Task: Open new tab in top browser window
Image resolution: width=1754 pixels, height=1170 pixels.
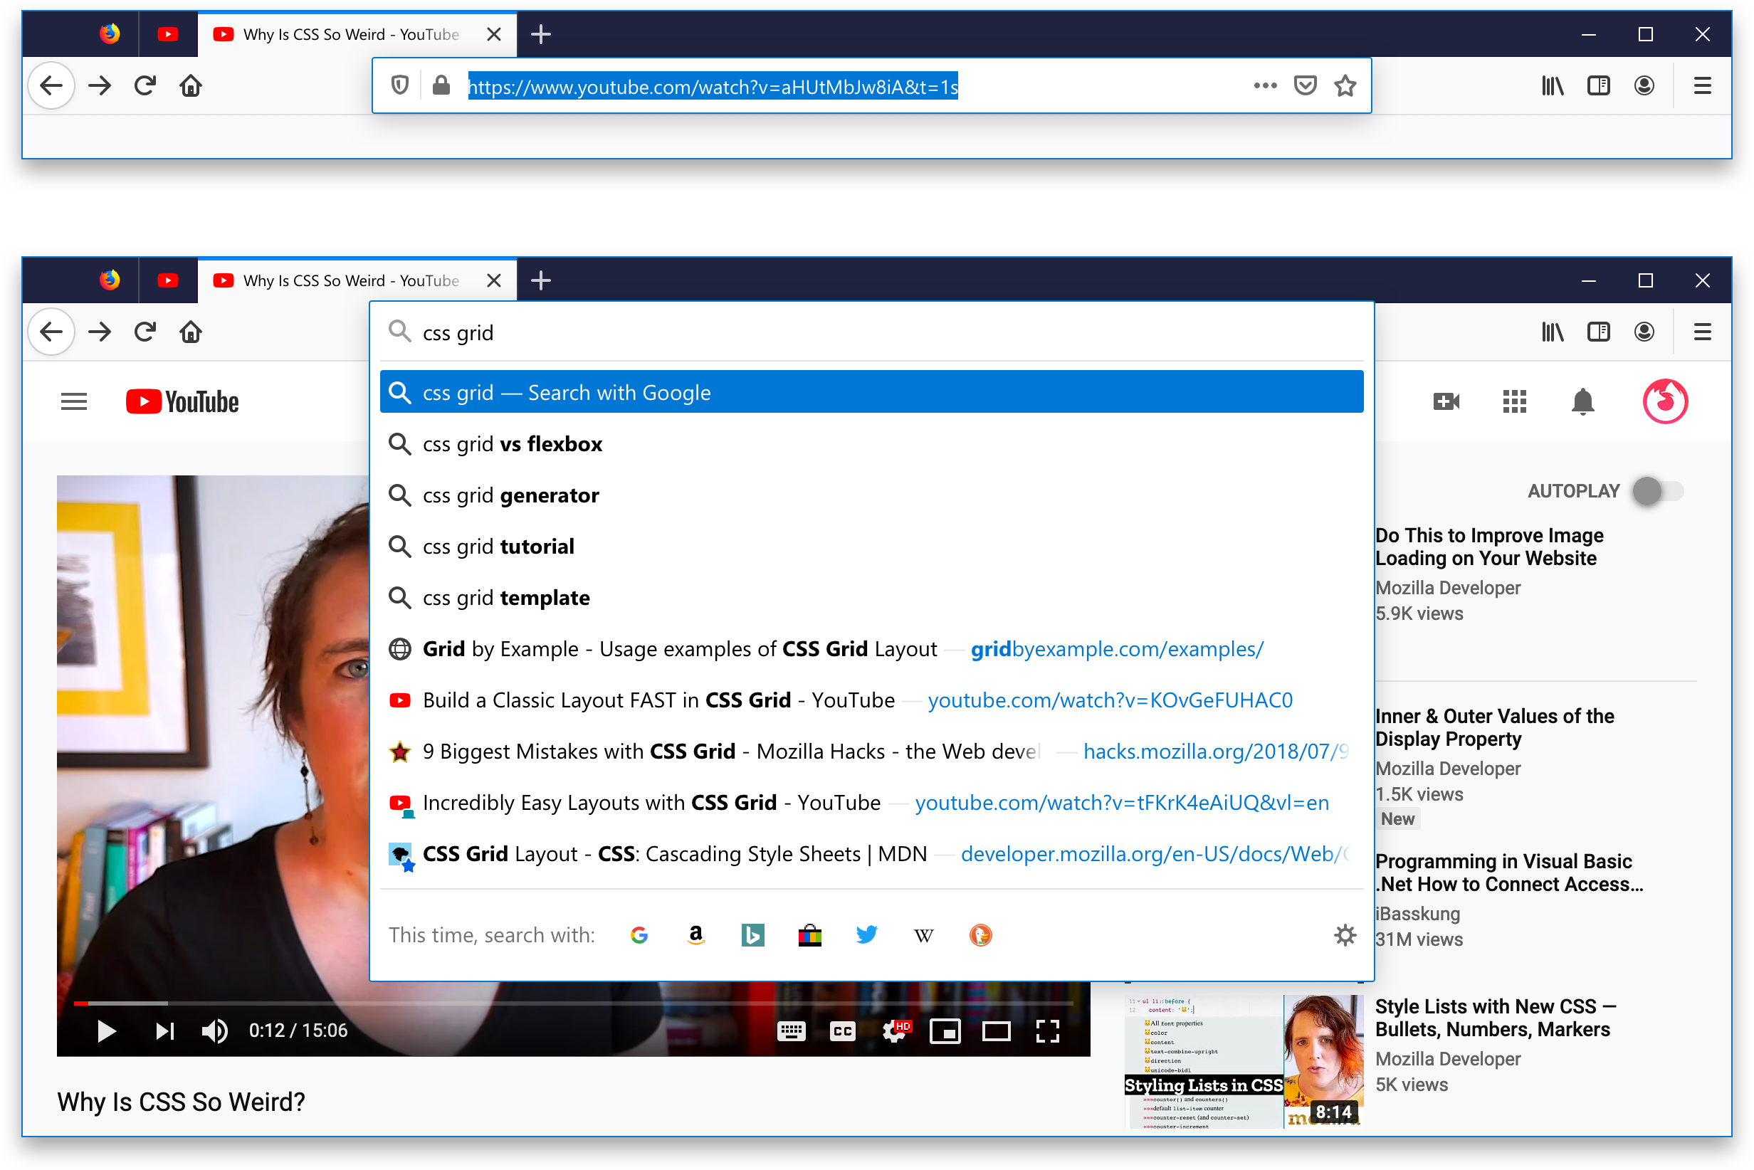Action: (541, 34)
